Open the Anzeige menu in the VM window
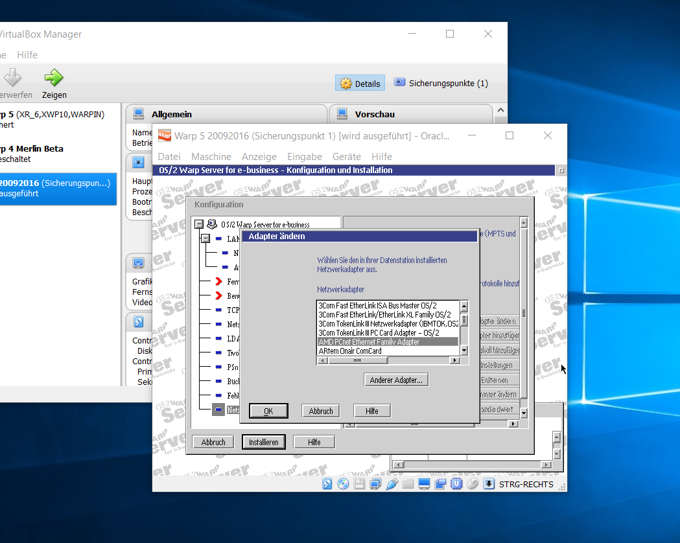 pyautogui.click(x=259, y=156)
